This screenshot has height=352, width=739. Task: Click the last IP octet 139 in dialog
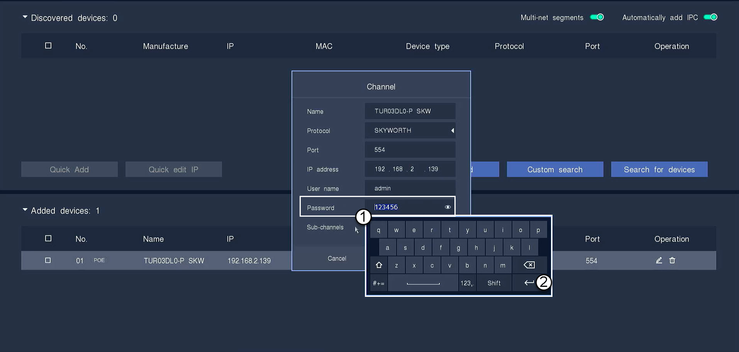(x=433, y=169)
